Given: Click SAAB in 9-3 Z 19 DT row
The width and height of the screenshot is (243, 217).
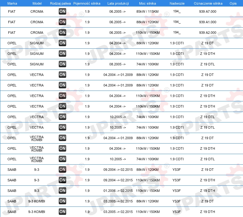Looking at the screenshot, I should (12, 170).
